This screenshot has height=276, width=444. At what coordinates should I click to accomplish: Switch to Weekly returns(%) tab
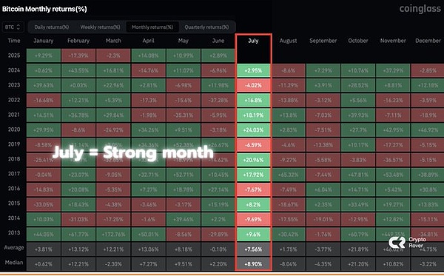pyautogui.click(x=100, y=27)
